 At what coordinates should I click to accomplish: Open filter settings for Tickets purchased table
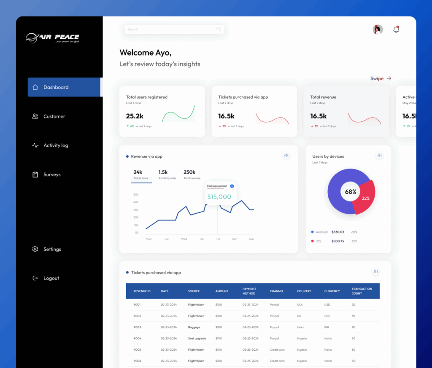[x=376, y=271]
